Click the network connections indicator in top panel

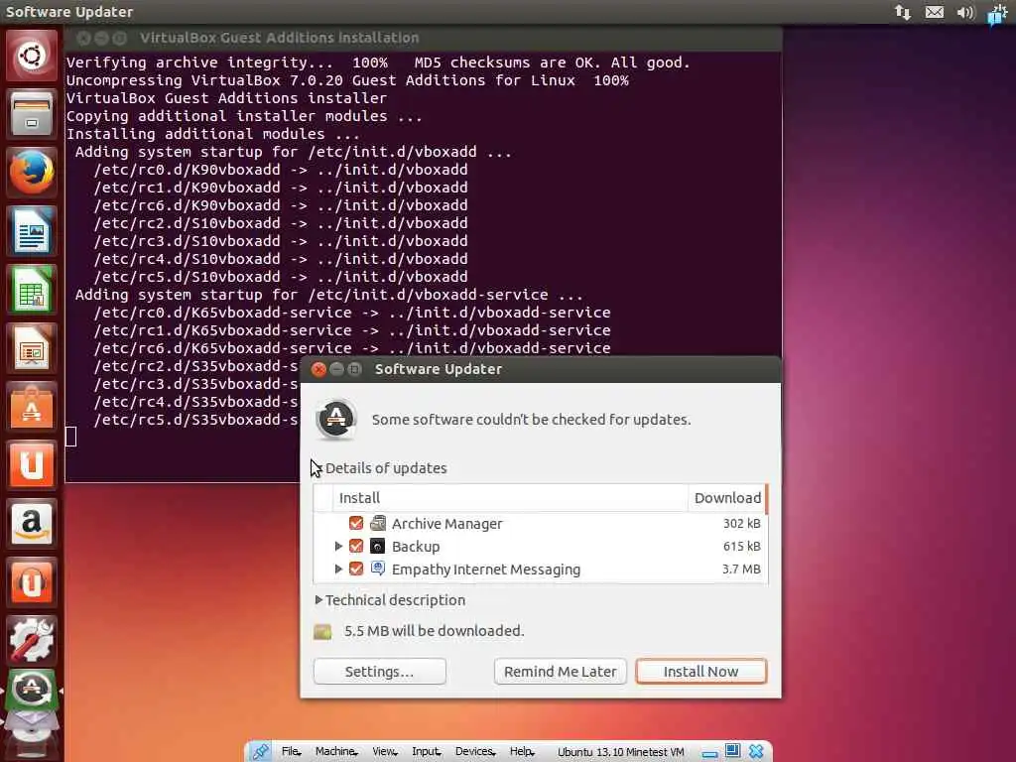[903, 12]
